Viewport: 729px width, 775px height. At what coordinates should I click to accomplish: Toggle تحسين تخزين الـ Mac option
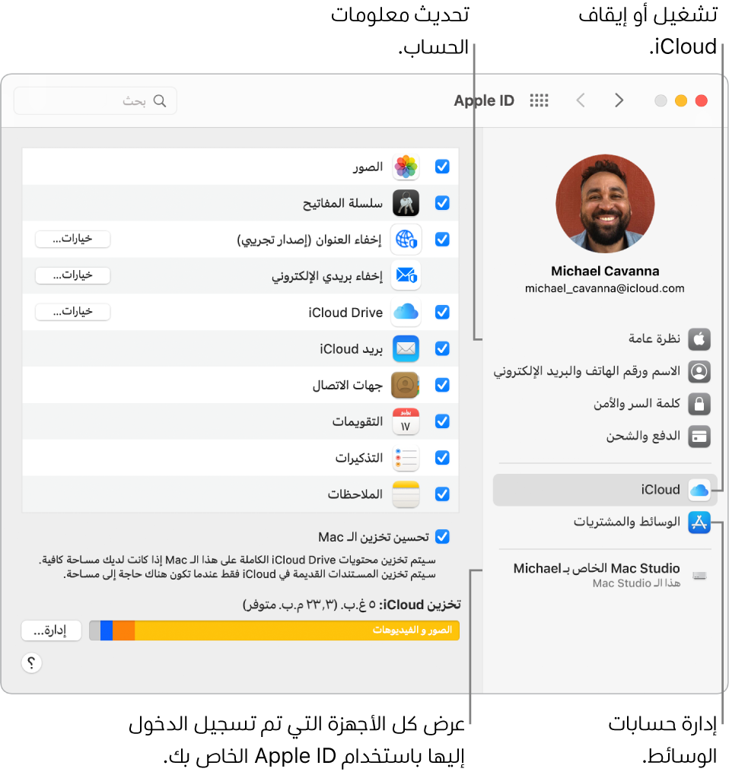(x=442, y=537)
